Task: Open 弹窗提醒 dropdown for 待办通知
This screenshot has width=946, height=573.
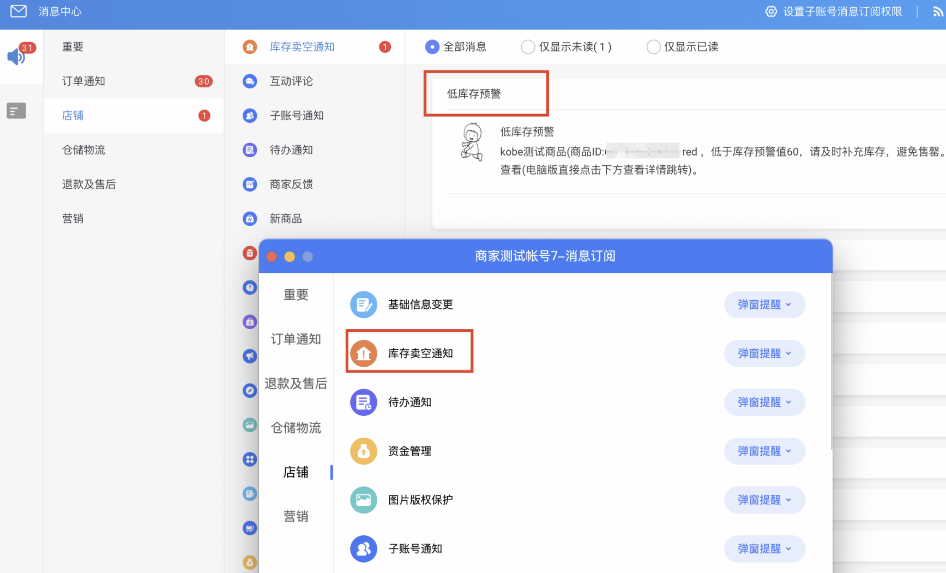Action: (x=764, y=402)
